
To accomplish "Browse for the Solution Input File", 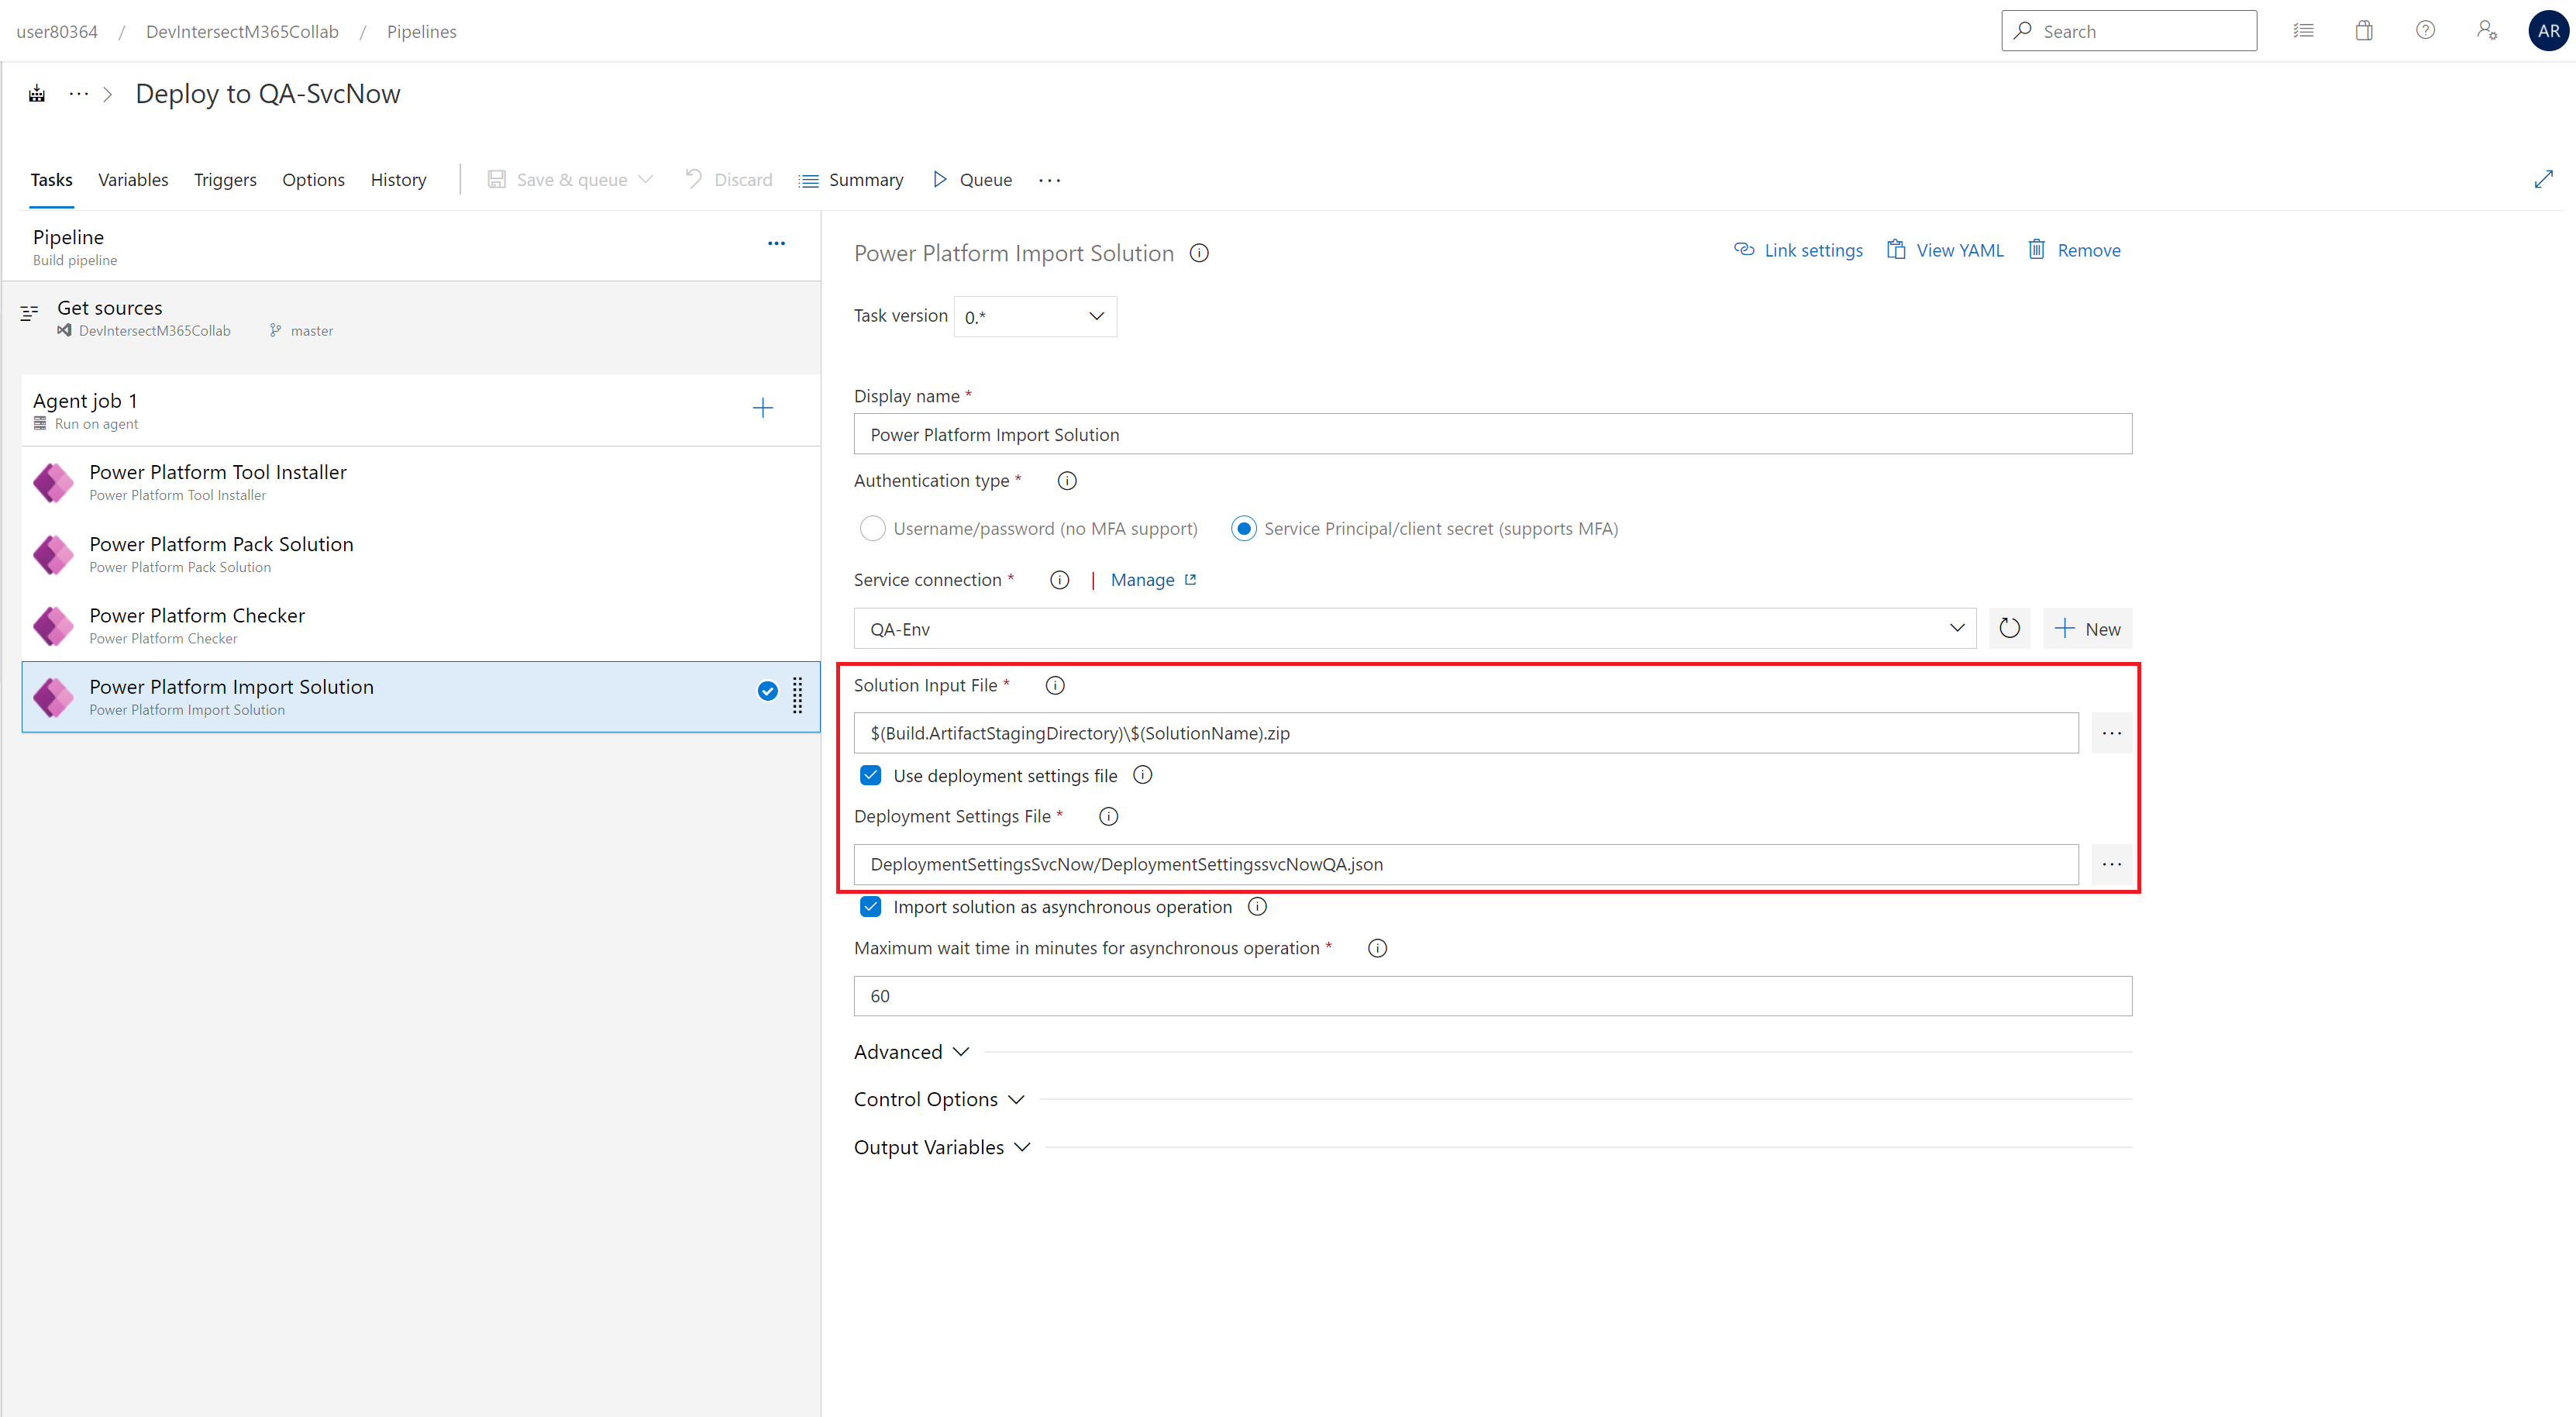I will (2111, 733).
